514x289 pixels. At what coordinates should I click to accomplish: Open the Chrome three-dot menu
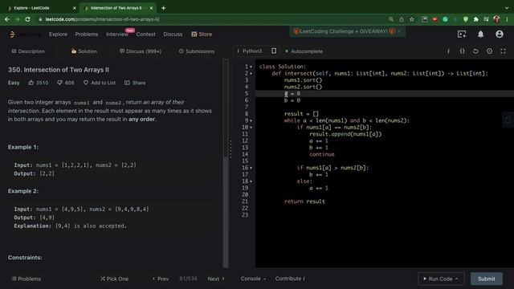pos(507,19)
